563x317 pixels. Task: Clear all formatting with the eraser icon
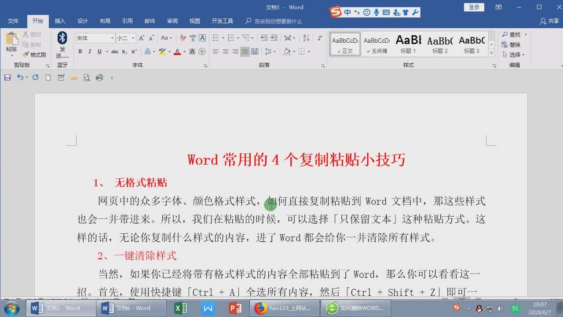(x=183, y=38)
